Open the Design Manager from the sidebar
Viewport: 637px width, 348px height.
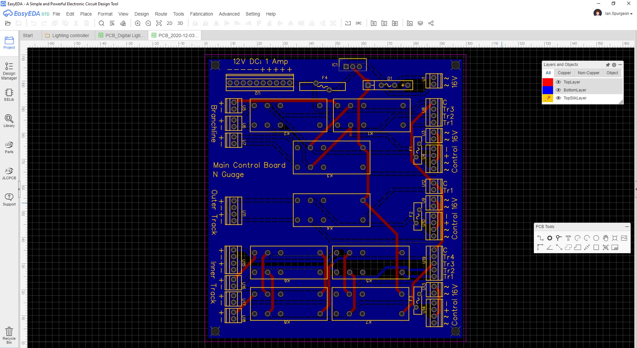pos(9,70)
